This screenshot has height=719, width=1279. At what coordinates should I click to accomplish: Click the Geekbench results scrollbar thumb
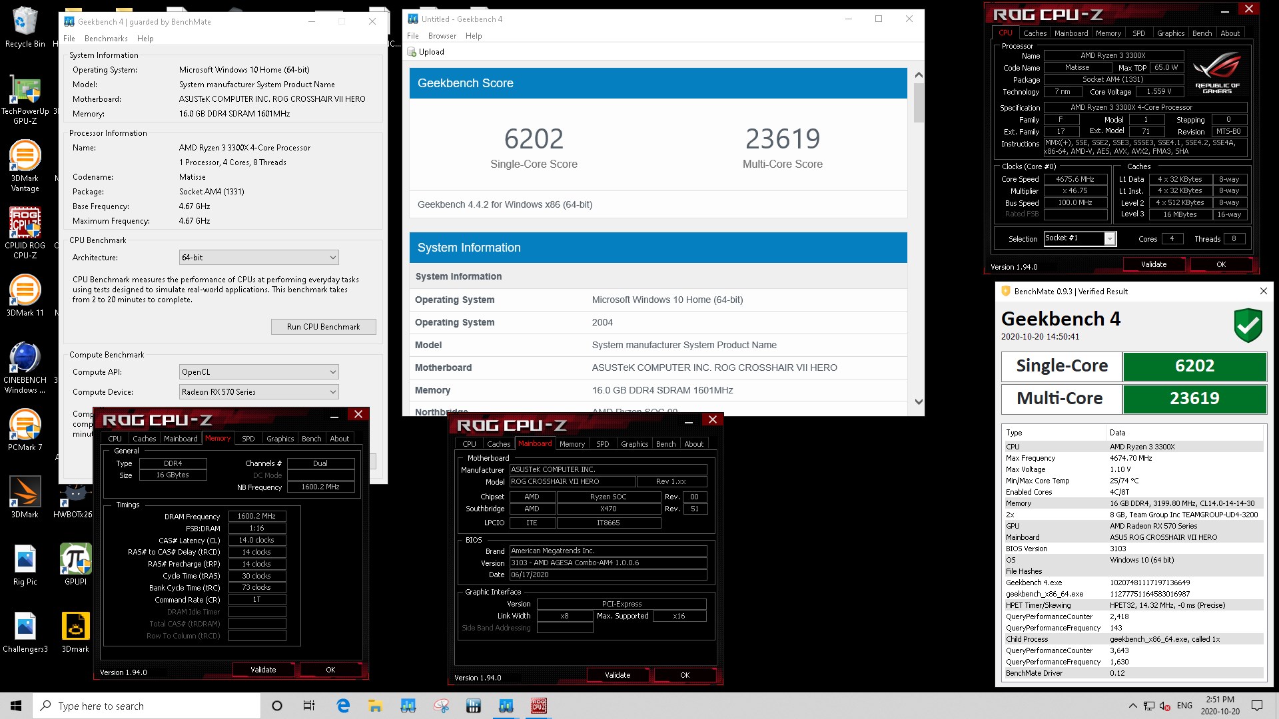(919, 103)
